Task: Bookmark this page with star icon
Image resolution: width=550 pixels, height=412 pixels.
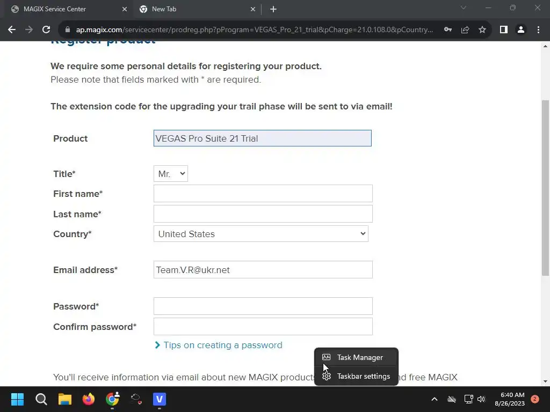Action: [482, 30]
